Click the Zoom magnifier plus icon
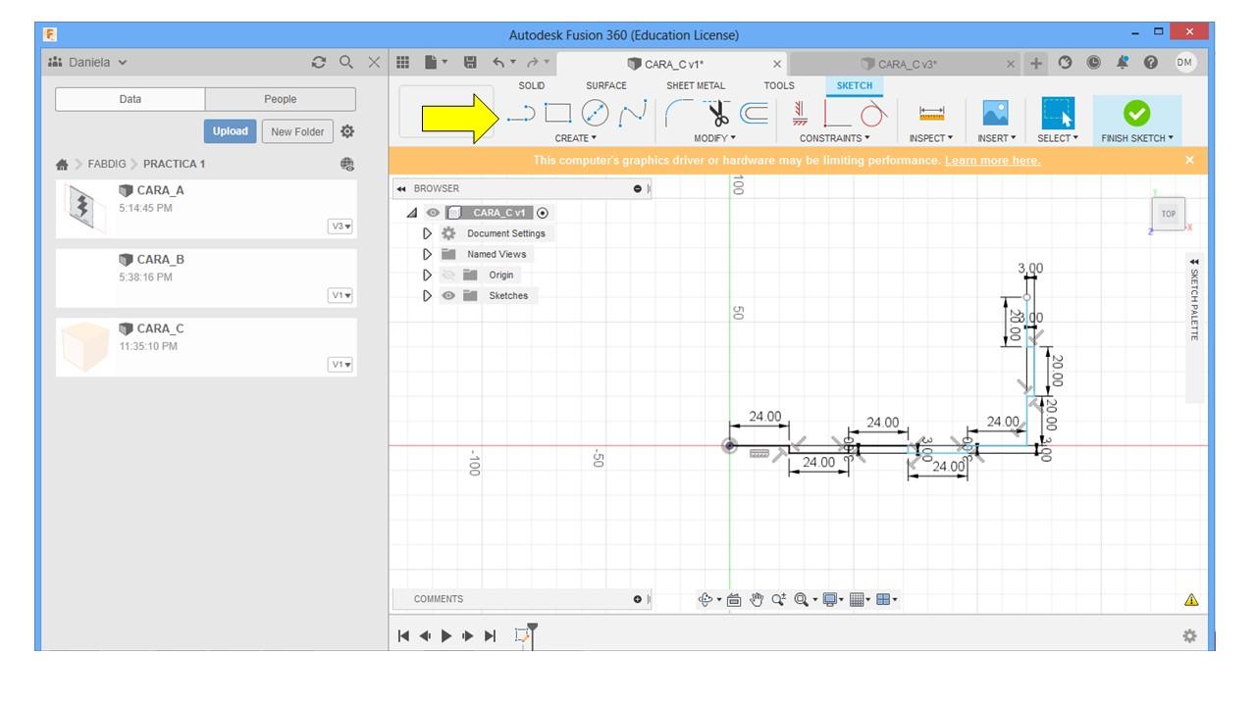The image size is (1256, 706). 779,599
